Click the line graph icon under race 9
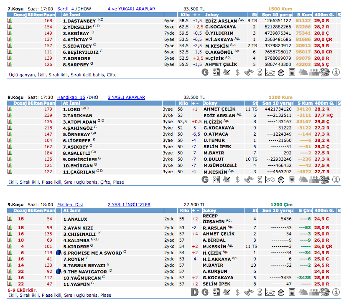The image size is (354, 303). tap(270, 292)
